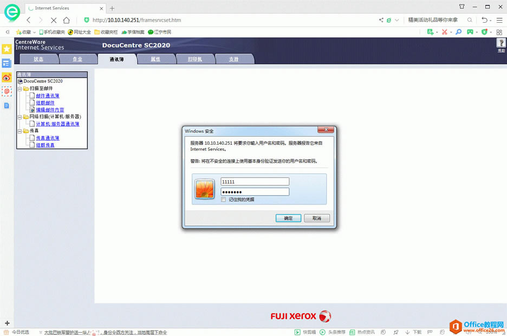Open dropdown beside the translate icon
This screenshot has height=336, width=507.
tap(437, 33)
